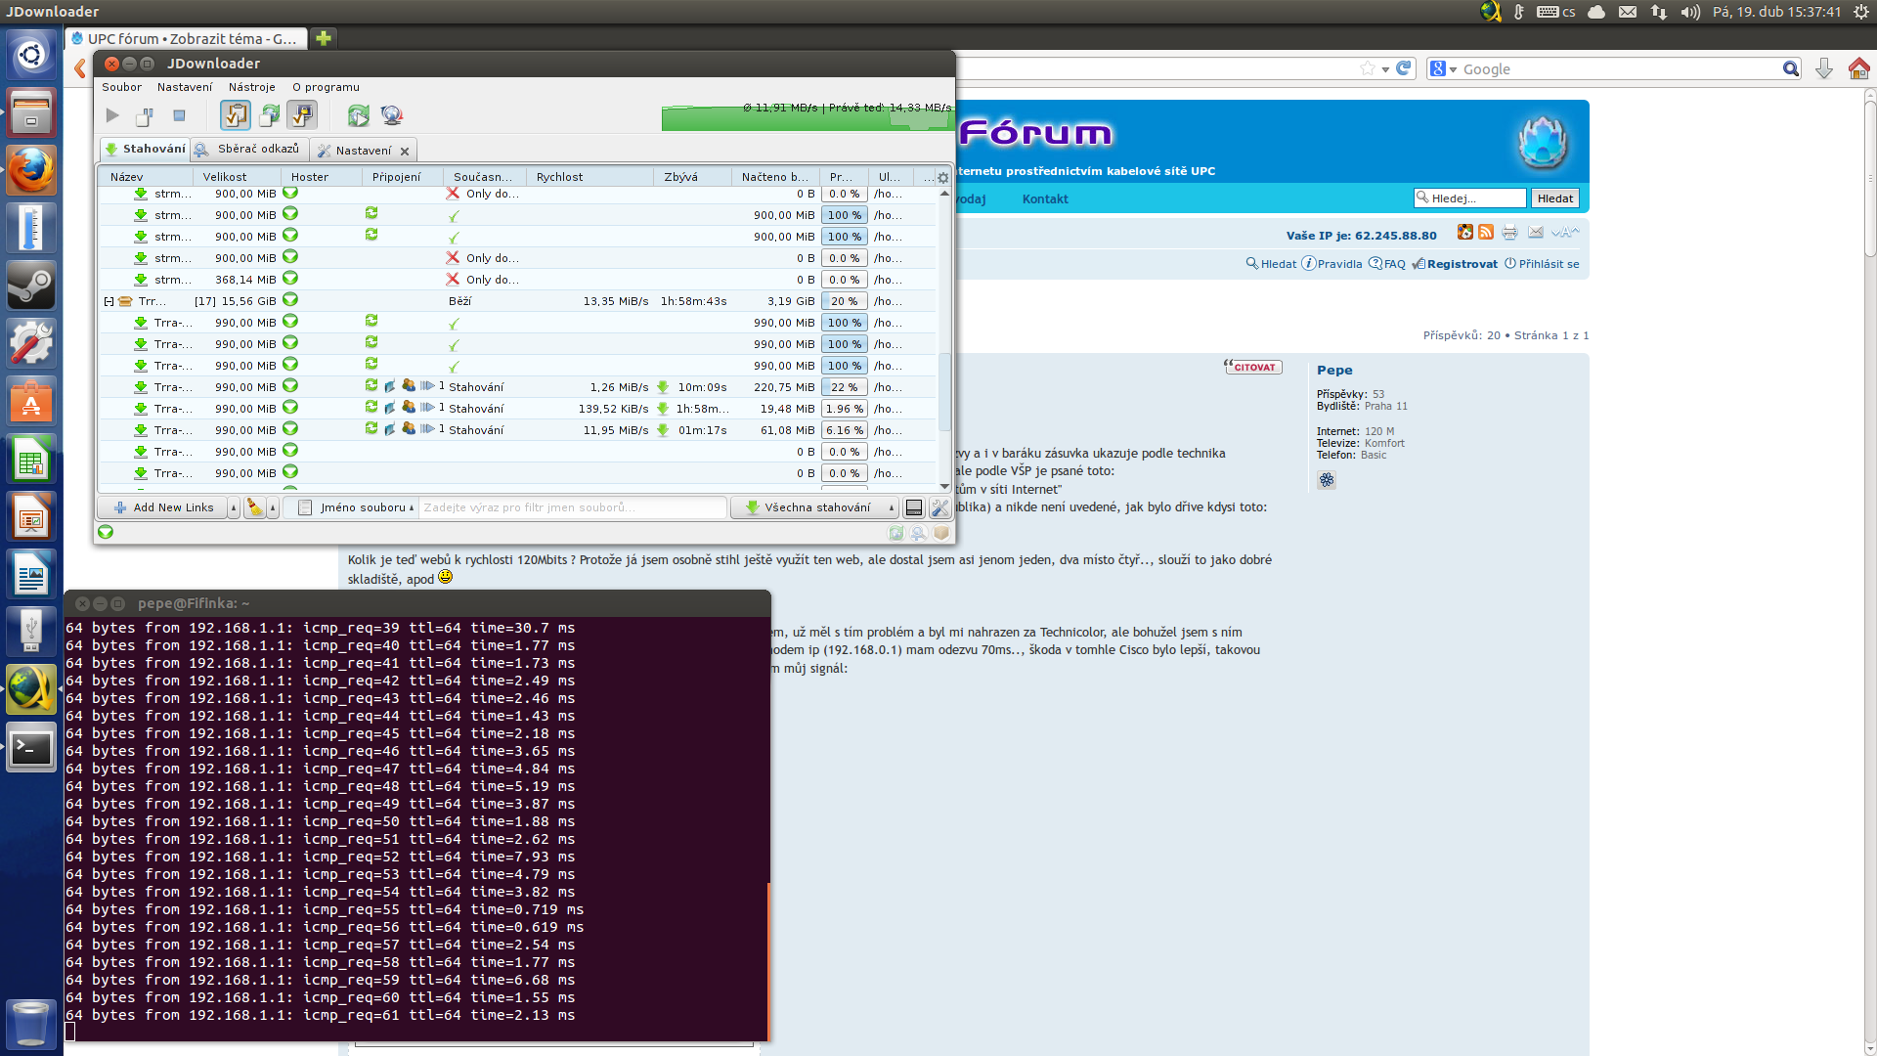Viewport: 1877px width, 1056px height.
Task: Click the file name filter input field
Action: coord(572,507)
